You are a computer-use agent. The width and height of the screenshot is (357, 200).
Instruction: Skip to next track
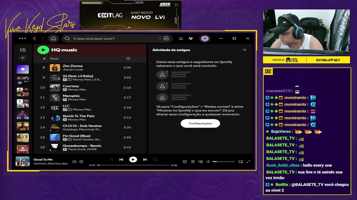coord(145,160)
